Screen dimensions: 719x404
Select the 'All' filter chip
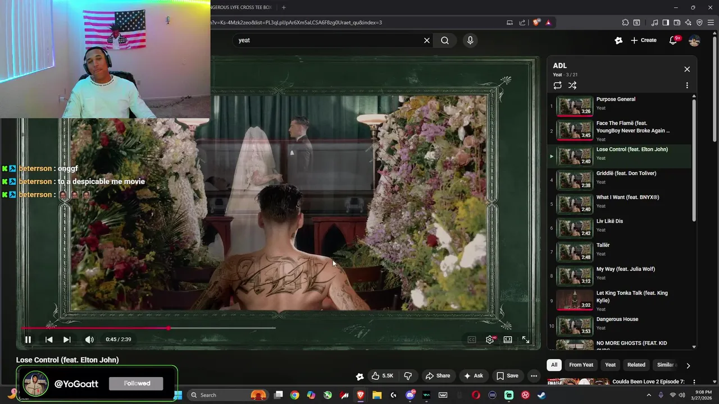coord(554,365)
